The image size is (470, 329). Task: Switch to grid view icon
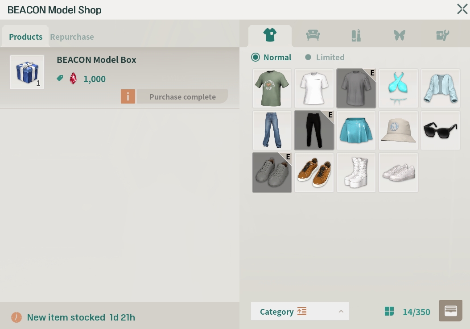[389, 311]
